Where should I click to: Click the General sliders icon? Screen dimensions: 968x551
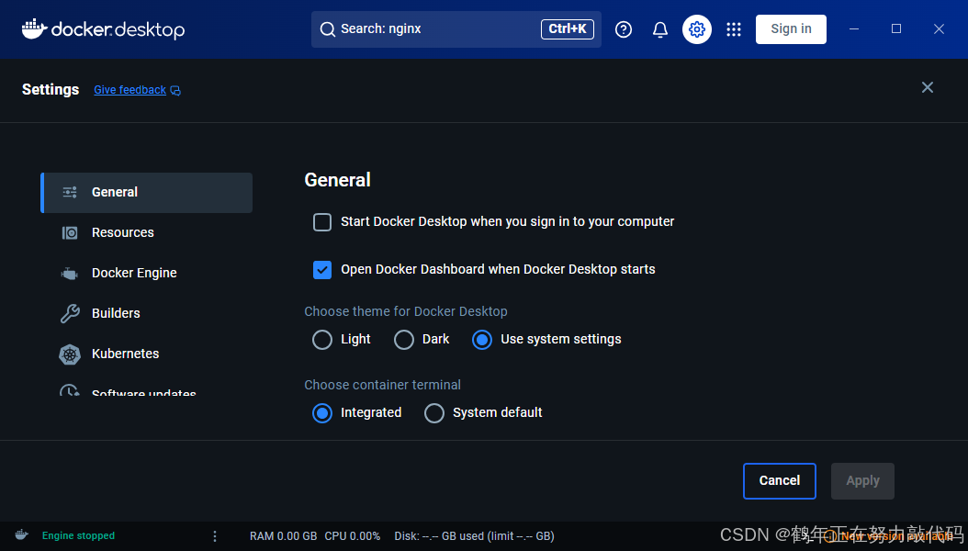pyautogui.click(x=70, y=192)
